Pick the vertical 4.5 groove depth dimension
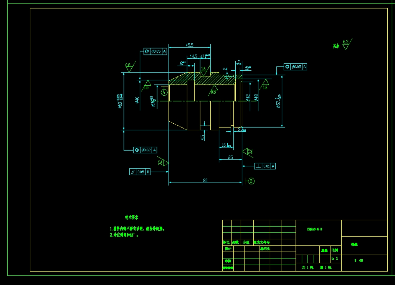Screen dimensions: 395x285 [x=203, y=138]
